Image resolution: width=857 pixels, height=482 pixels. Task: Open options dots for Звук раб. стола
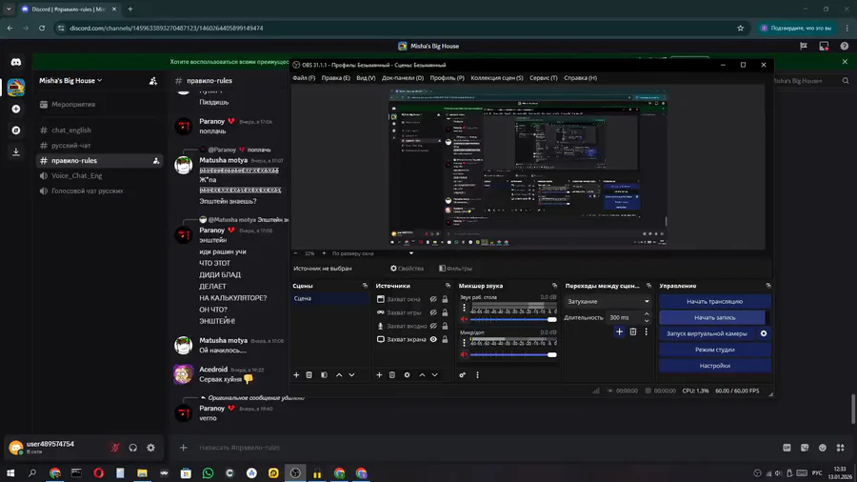point(464,309)
